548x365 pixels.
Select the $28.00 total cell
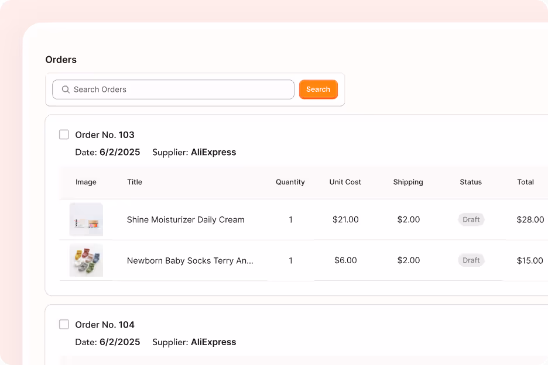530,219
